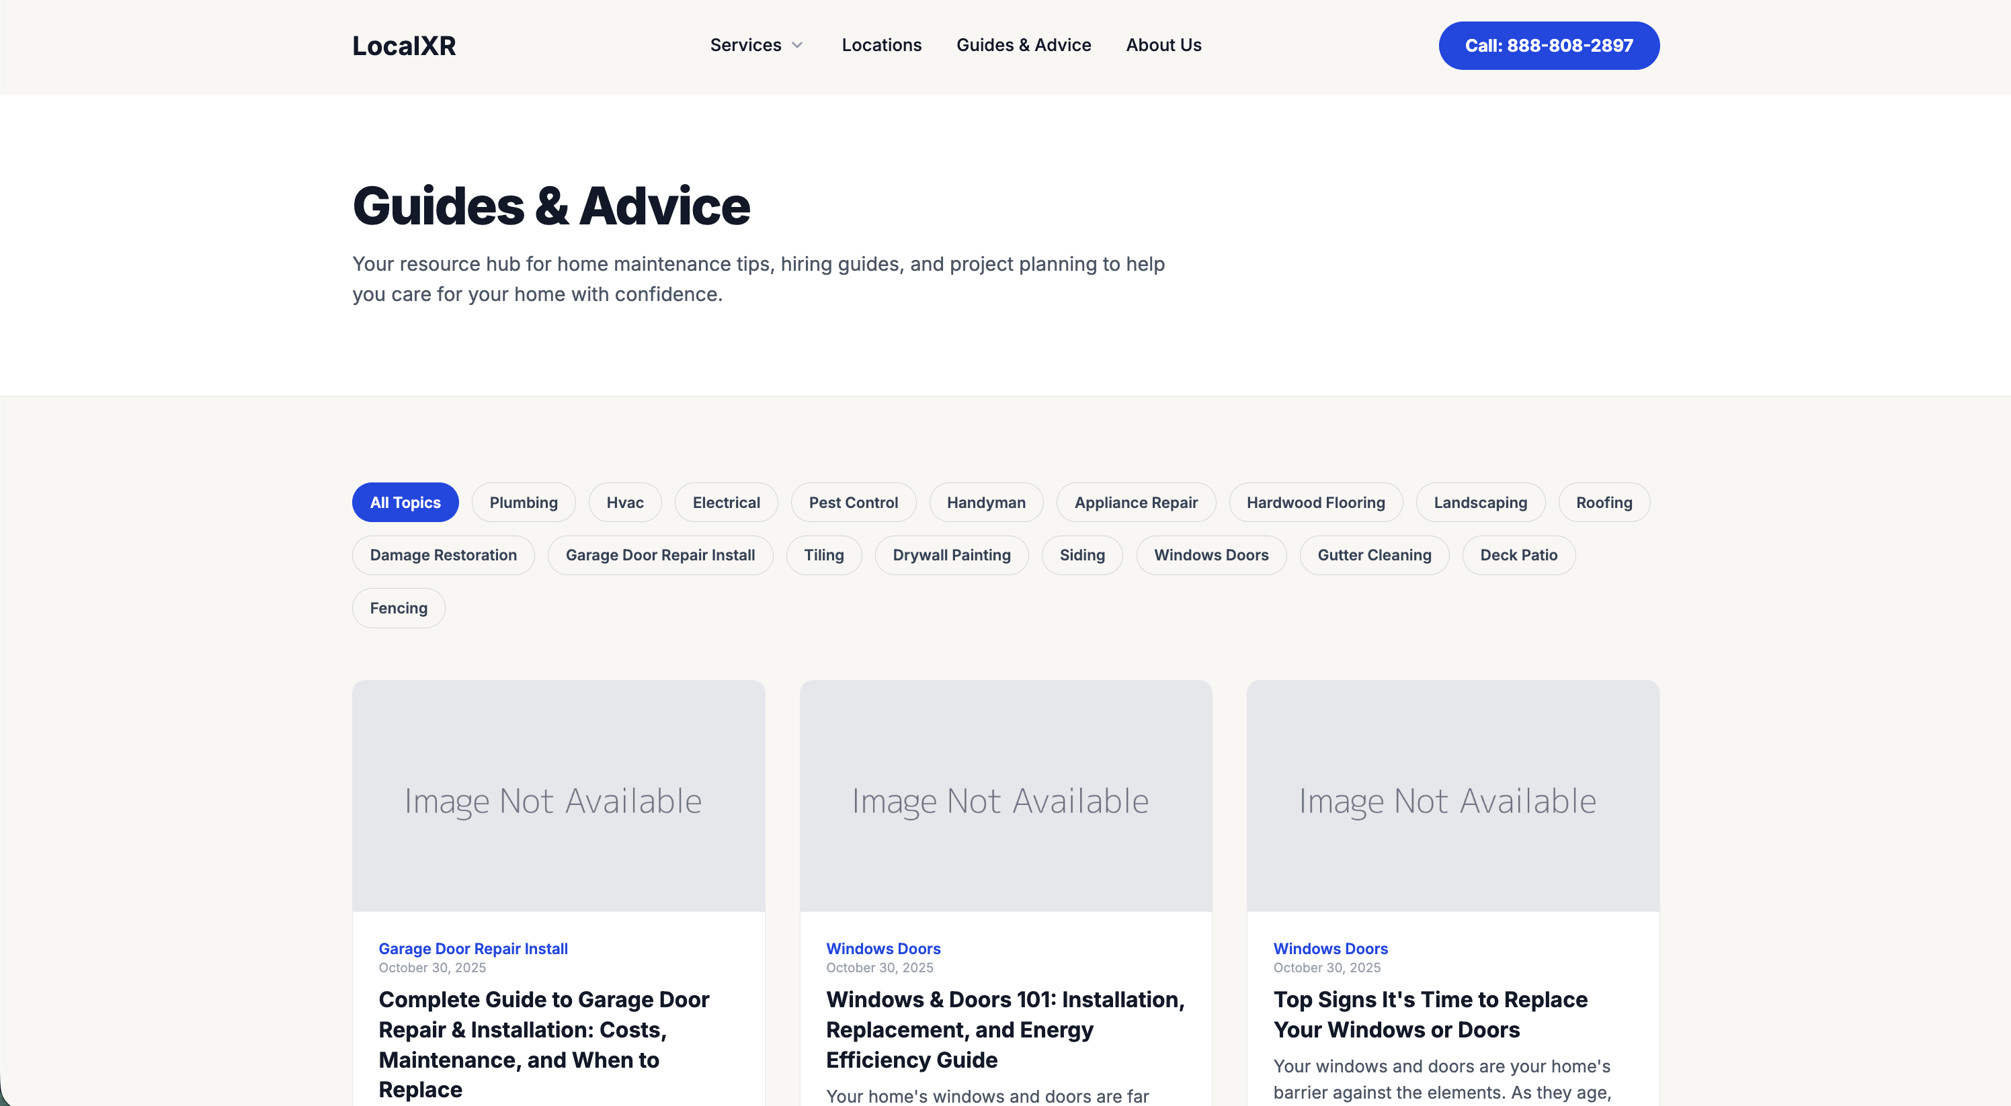The width and height of the screenshot is (2011, 1106).
Task: Select the Roofing topic filter
Action: pos(1604,502)
